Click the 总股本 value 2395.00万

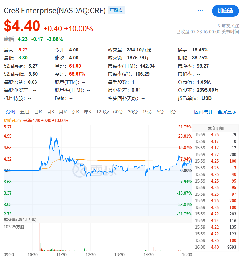coord(208,90)
